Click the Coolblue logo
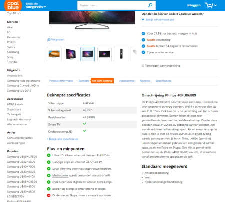The image size is (225, 202). click(x=13, y=5)
